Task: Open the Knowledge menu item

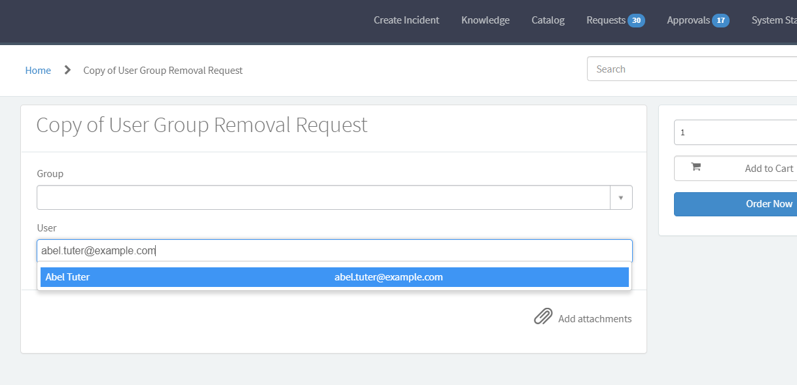Action: [486, 20]
